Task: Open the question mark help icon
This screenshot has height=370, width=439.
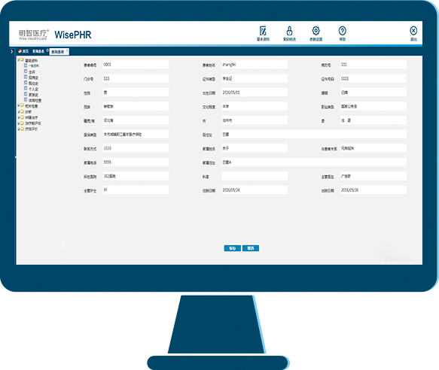Action: tap(342, 31)
